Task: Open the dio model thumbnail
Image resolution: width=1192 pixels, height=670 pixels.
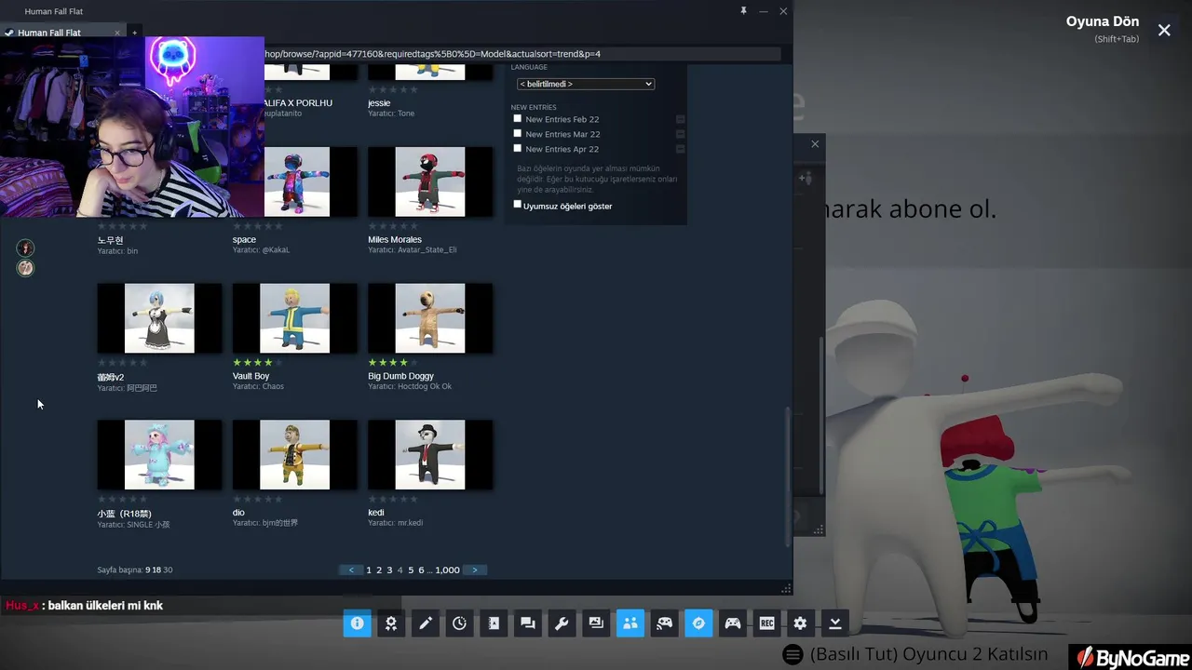Action: pyautogui.click(x=294, y=454)
